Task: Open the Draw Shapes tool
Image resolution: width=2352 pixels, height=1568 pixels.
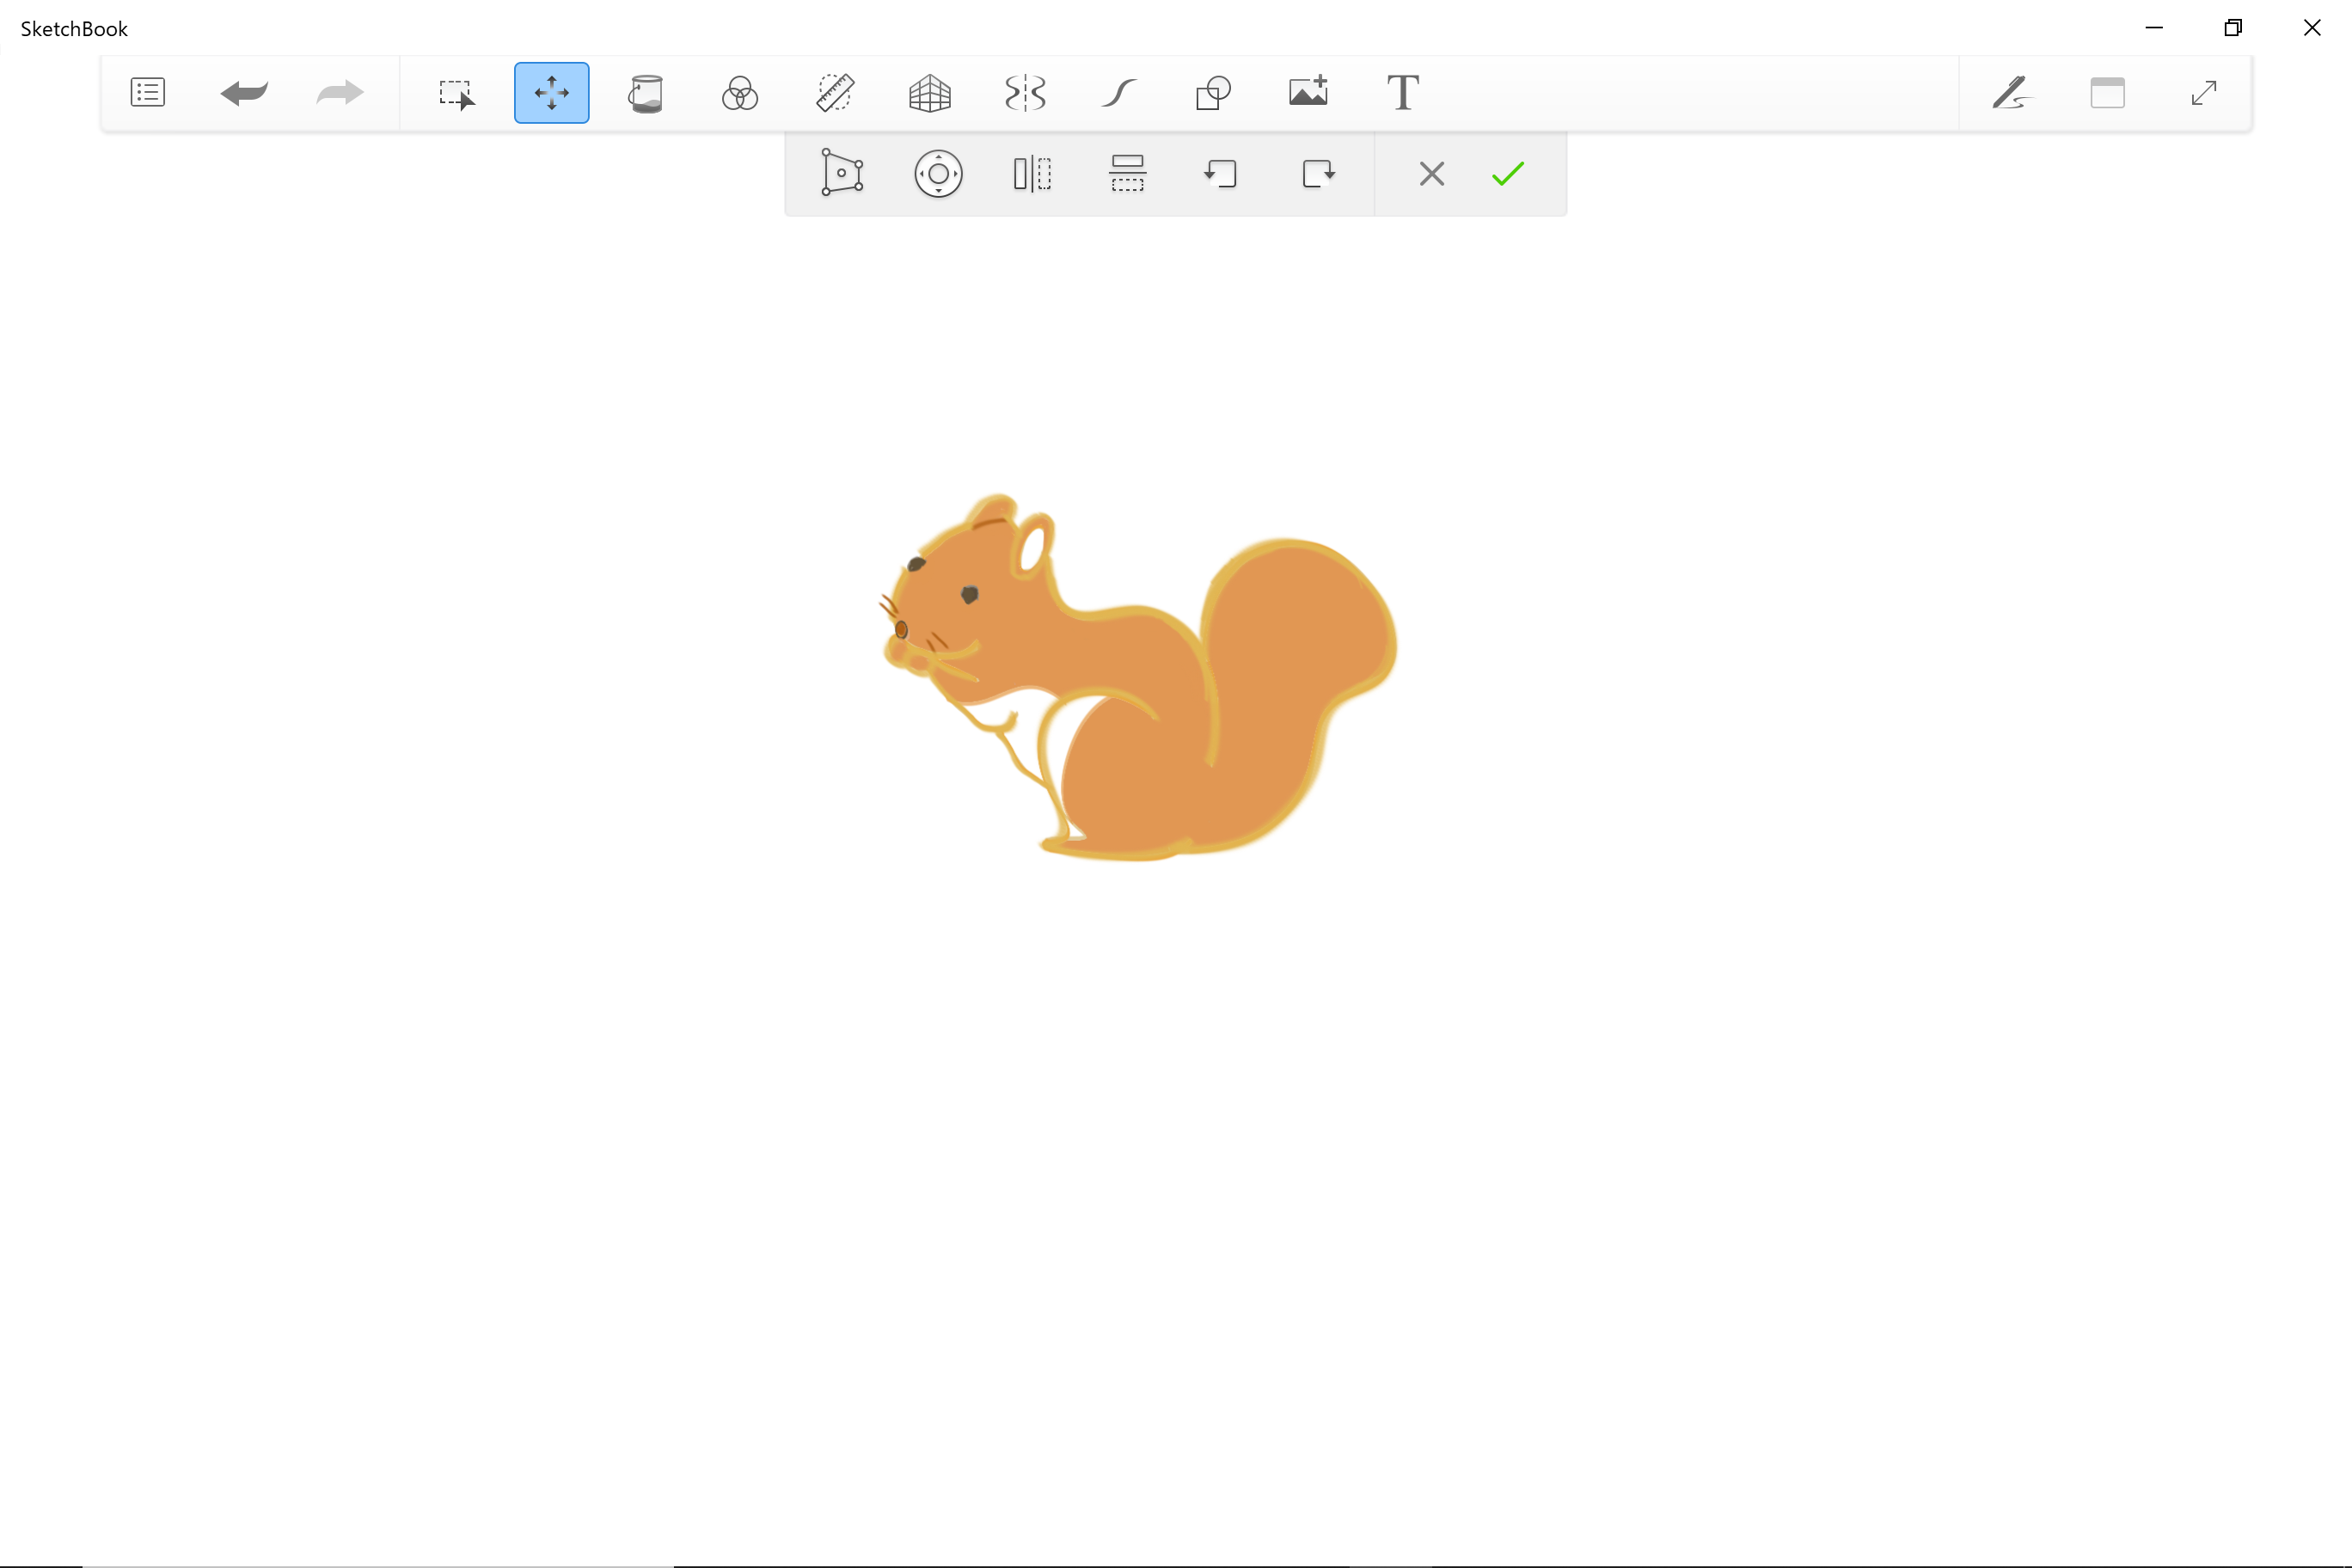Action: tap(1213, 93)
